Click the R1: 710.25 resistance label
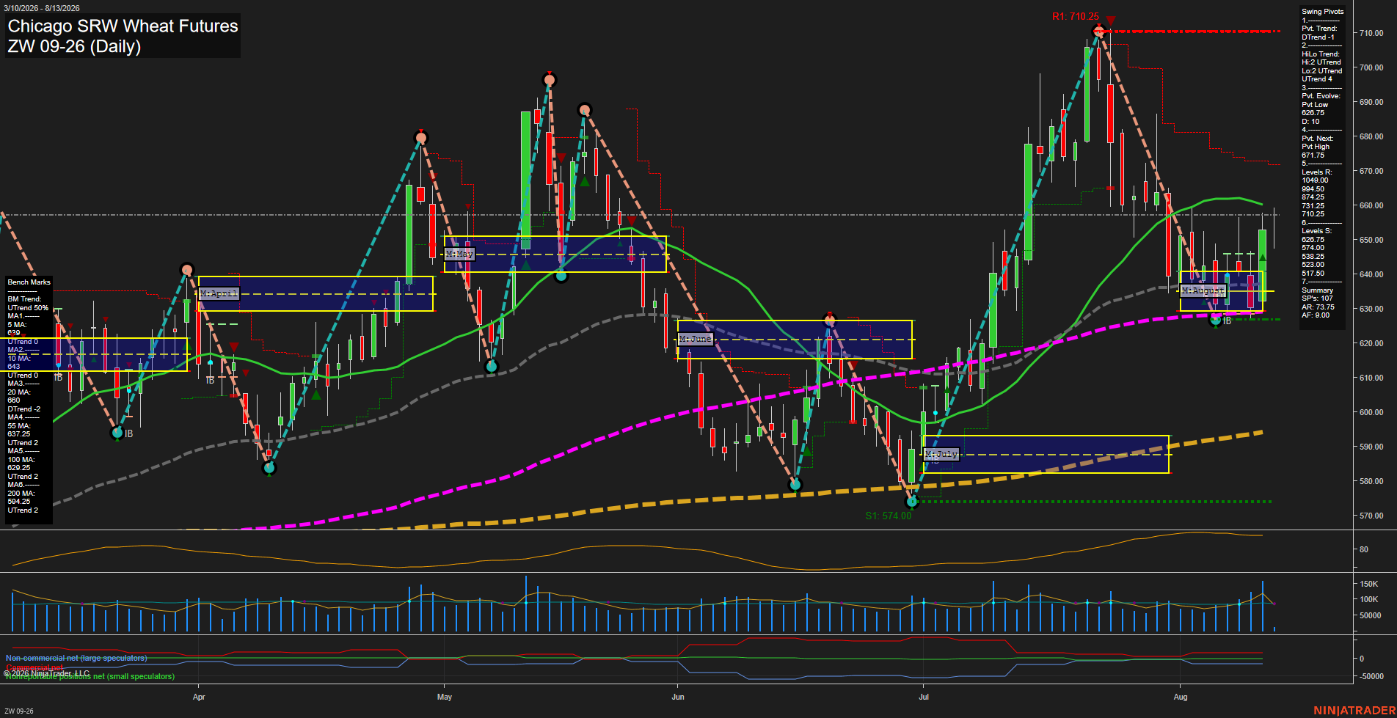The height and width of the screenshot is (718, 1397). [1076, 16]
